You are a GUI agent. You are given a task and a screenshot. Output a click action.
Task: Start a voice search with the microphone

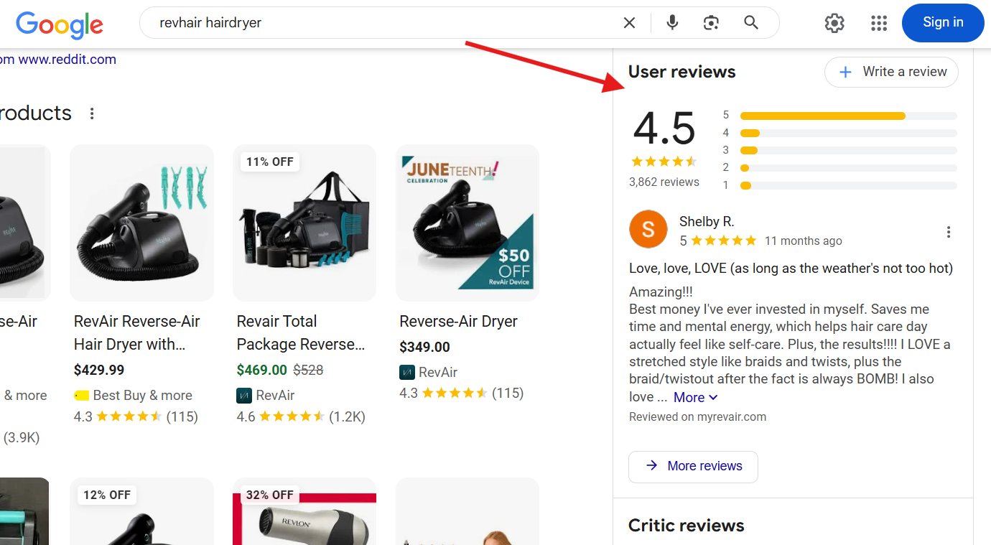[672, 22]
